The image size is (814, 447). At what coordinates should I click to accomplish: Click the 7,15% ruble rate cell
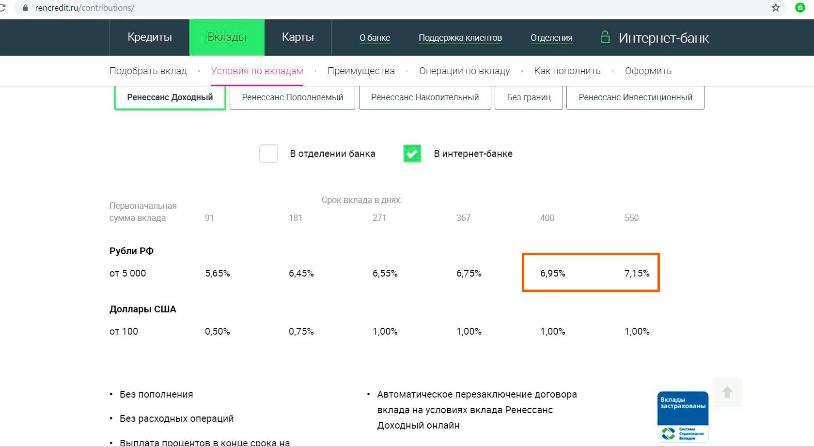(637, 273)
